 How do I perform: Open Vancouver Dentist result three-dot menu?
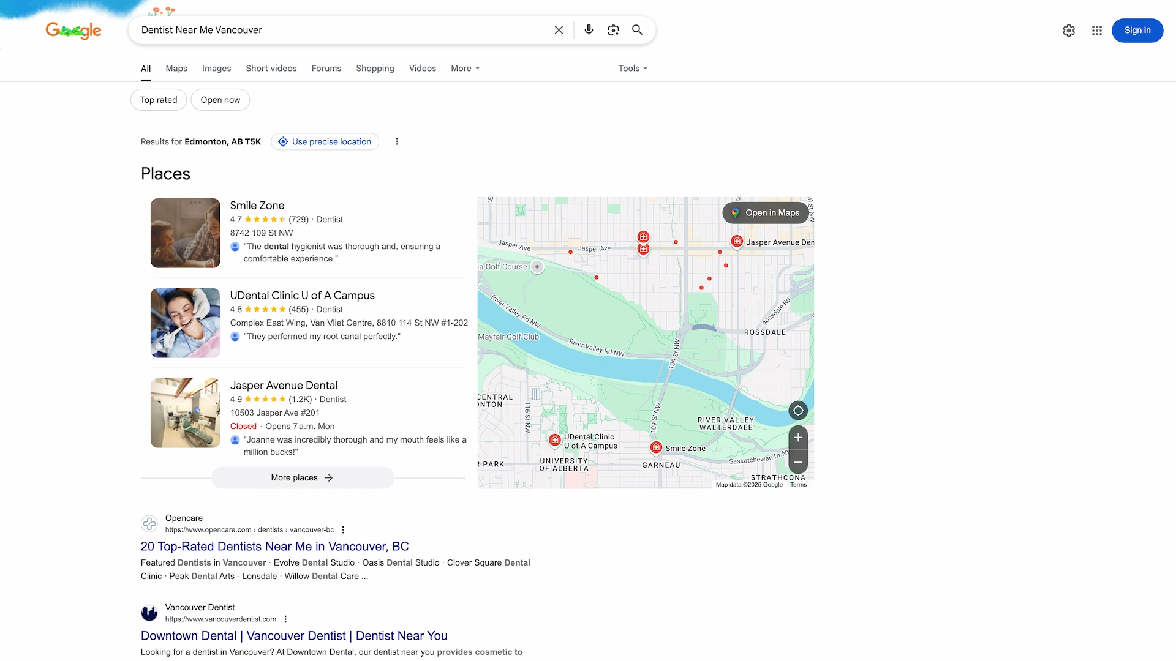[x=285, y=619]
